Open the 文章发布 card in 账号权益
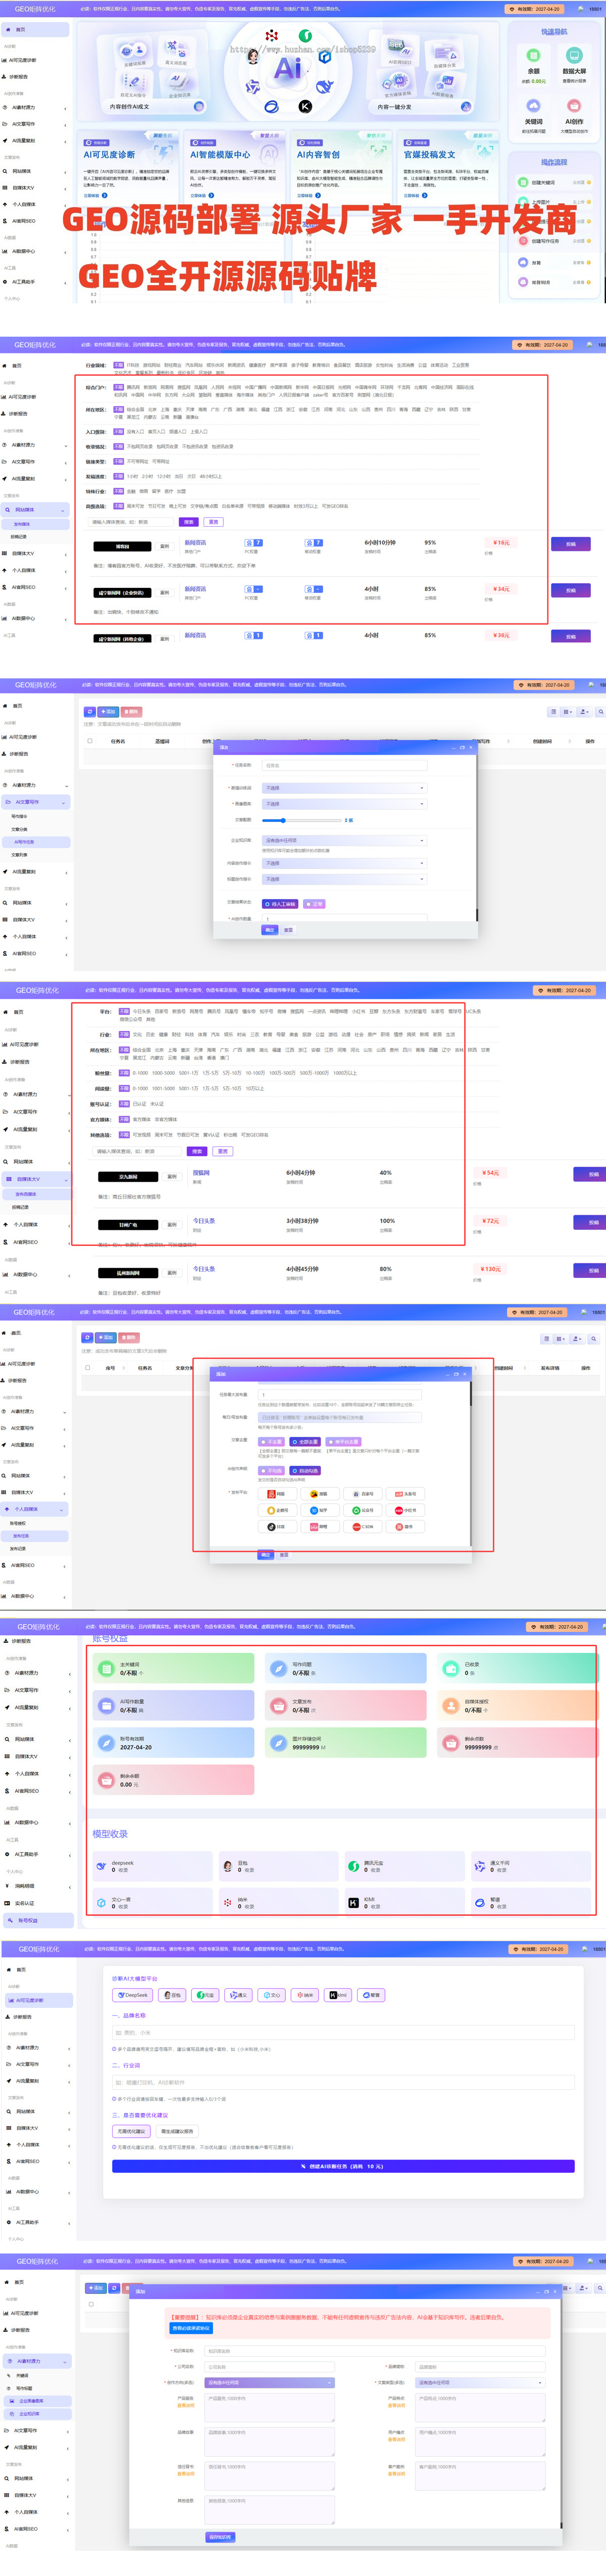This screenshot has height=2576, width=606. tap(345, 1705)
